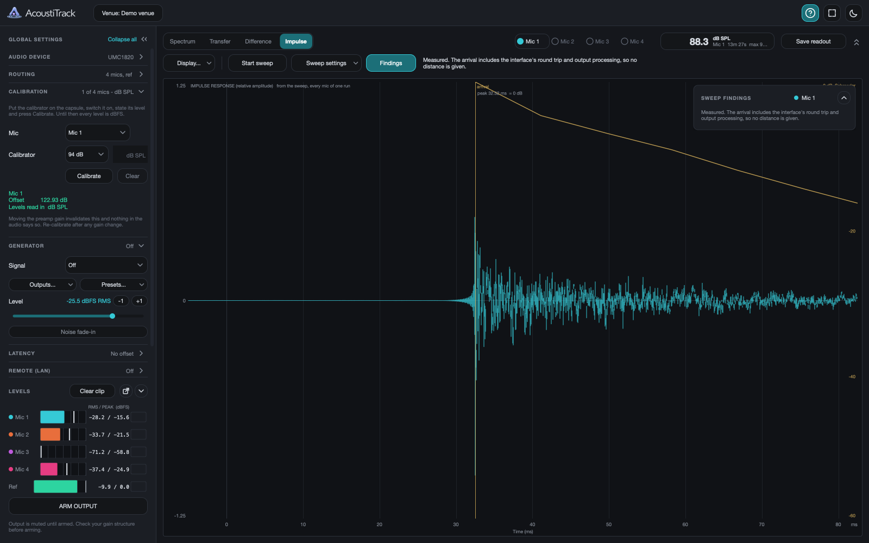Collapse the Calibration section
Screen dimensions: 869x543
pos(78,92)
